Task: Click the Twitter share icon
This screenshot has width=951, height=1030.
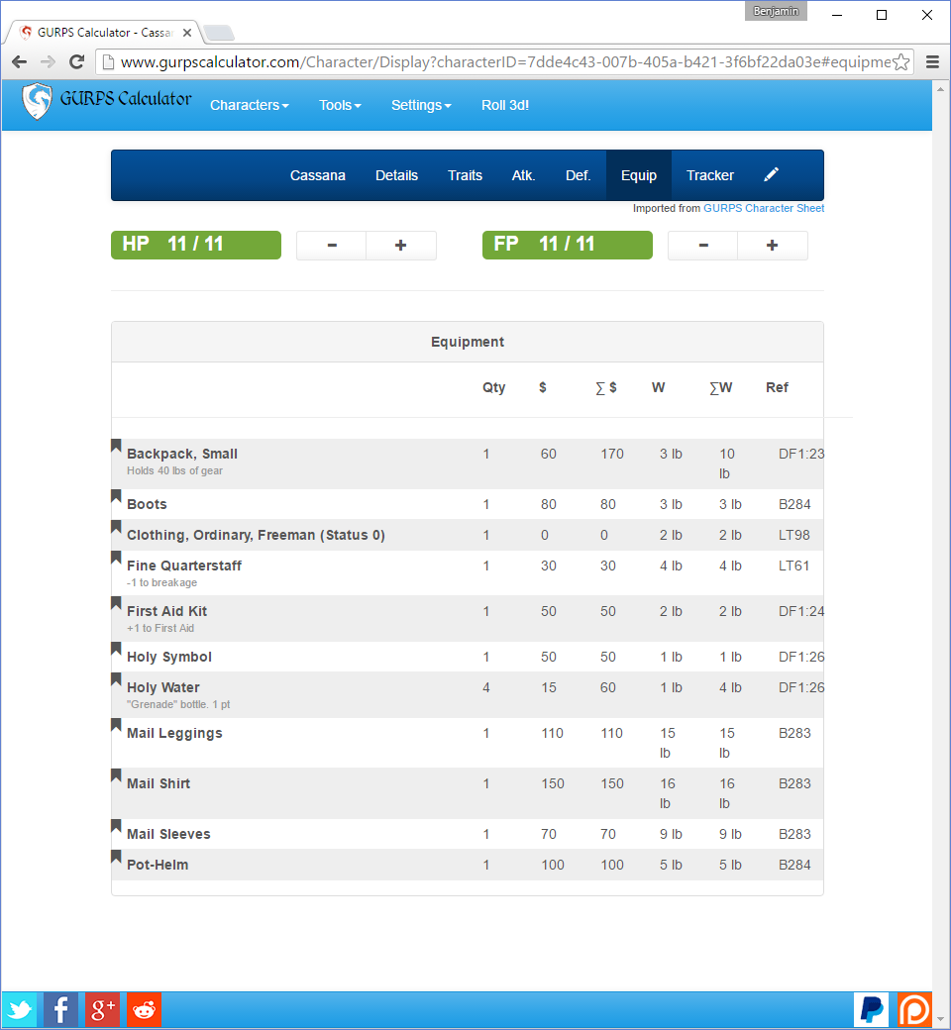Action: pos(19,1009)
